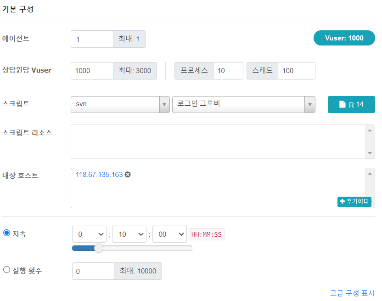Click the 스레드 thread input field with 100
Viewport: 382px width, 301px height.
coord(297,71)
